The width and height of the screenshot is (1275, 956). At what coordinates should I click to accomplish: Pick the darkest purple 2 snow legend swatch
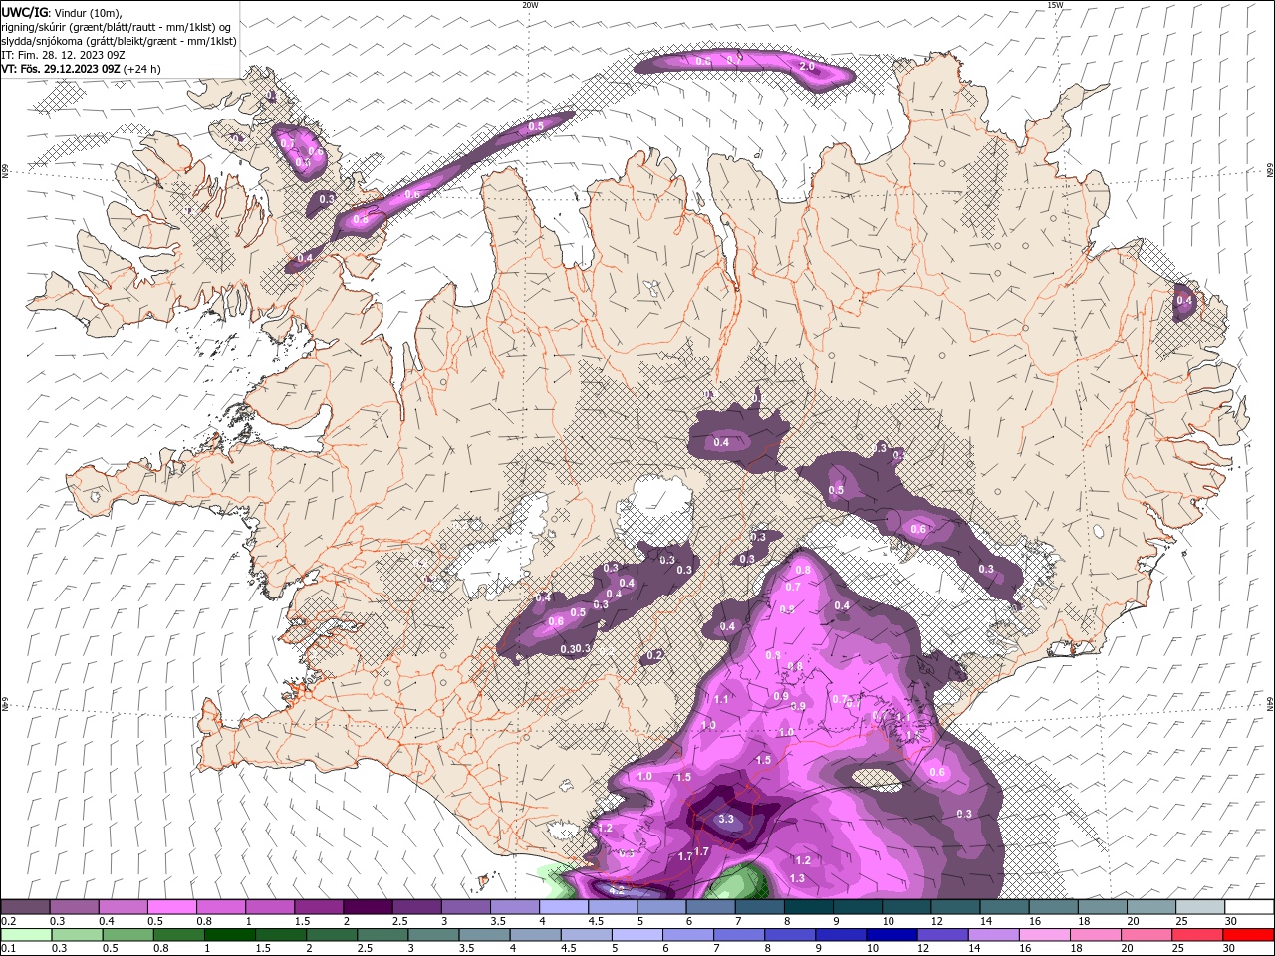[368, 907]
